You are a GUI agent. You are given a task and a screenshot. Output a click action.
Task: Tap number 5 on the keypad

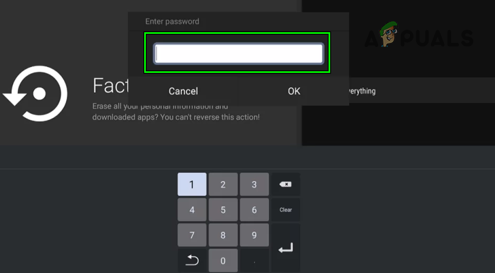click(223, 210)
